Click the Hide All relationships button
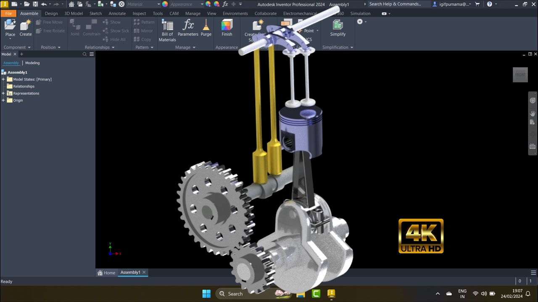Screen dimensions: 538x302 coord(114,39)
